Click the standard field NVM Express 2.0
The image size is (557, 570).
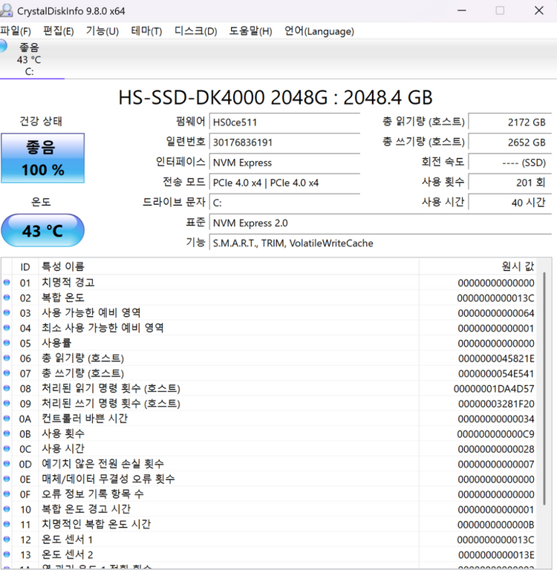380,223
